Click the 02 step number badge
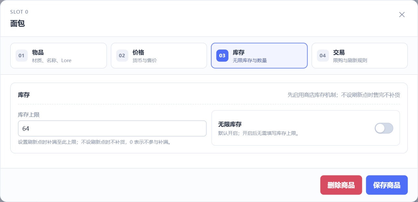This screenshot has width=418, height=202. pyautogui.click(x=122, y=56)
